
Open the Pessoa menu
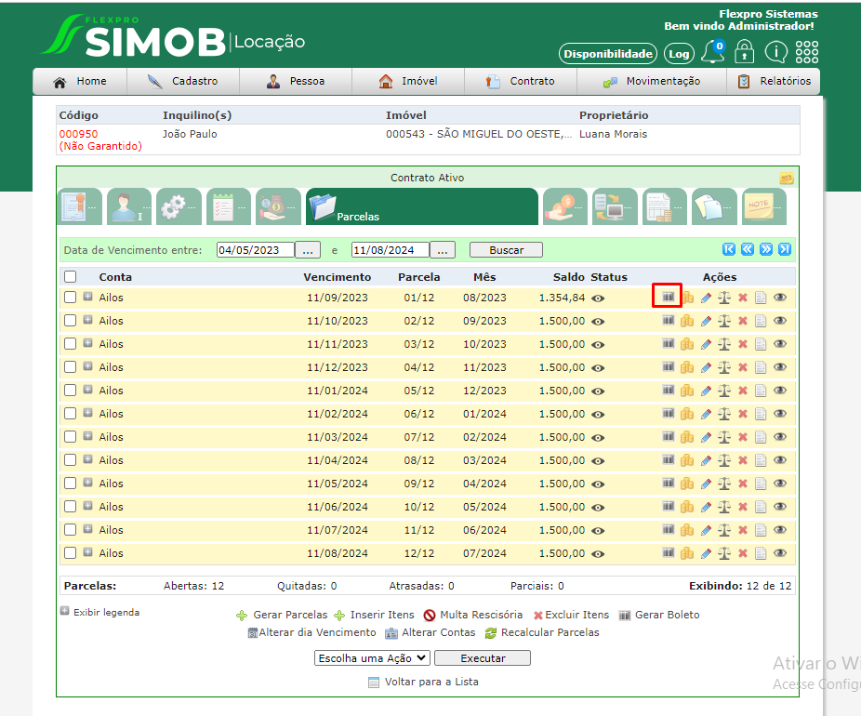(x=296, y=81)
